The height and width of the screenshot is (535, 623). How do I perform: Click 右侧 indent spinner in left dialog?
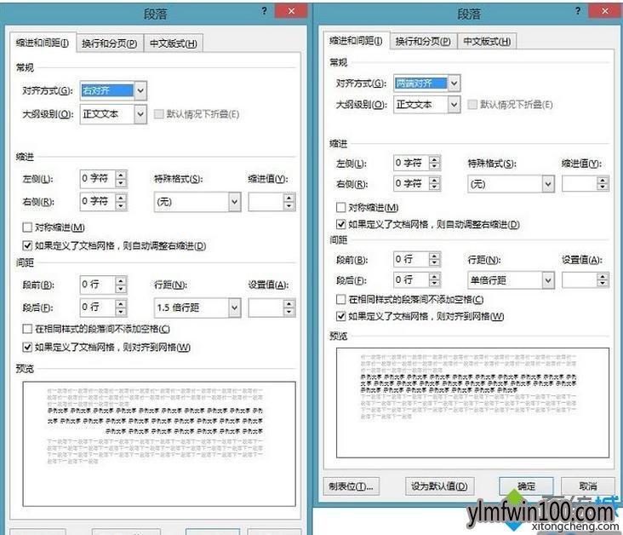[x=121, y=202]
